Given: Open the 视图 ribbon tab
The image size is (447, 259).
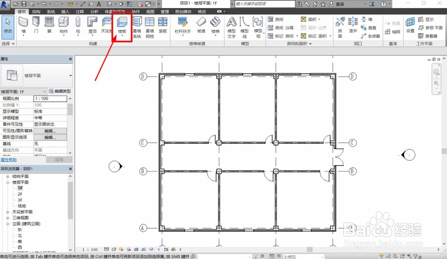Looking at the screenshot, I should click(150, 12).
